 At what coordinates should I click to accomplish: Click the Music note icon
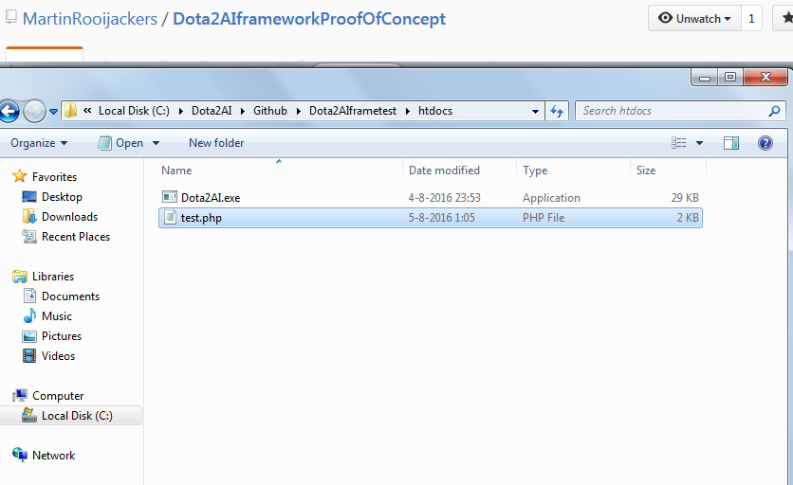pyautogui.click(x=29, y=315)
